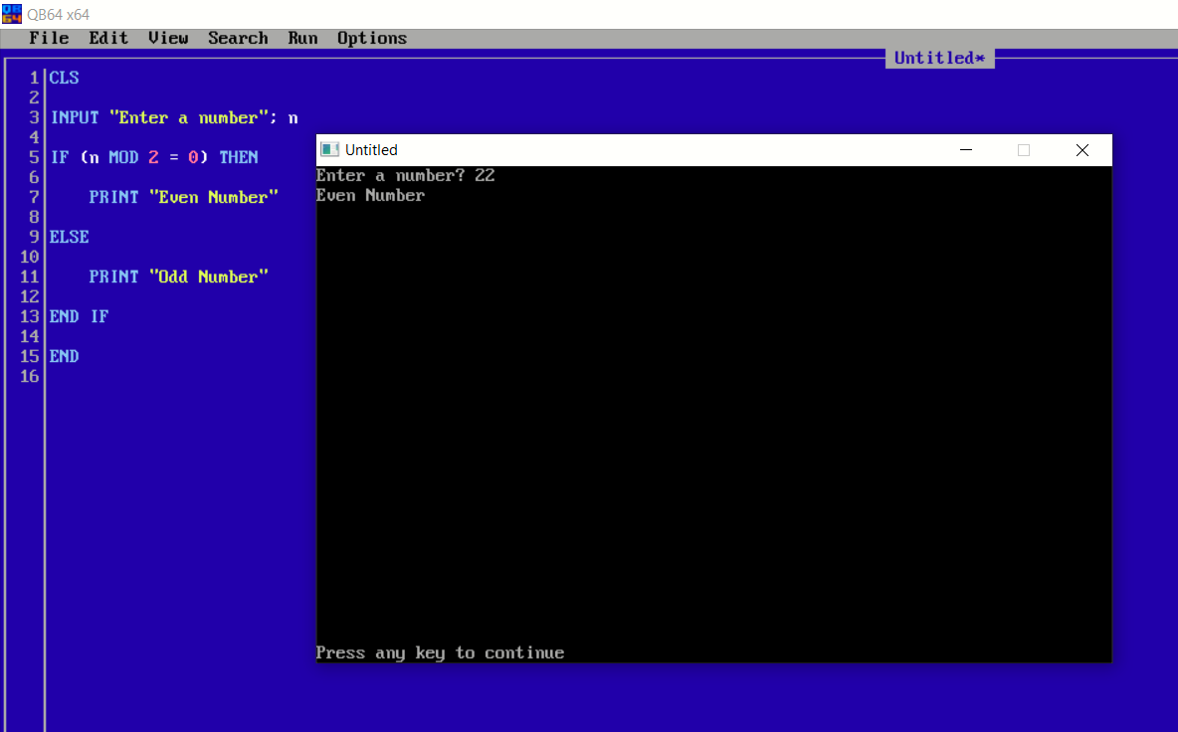Click the END IF statement on line 13
Image resolution: width=1178 pixels, height=732 pixels.
point(79,316)
